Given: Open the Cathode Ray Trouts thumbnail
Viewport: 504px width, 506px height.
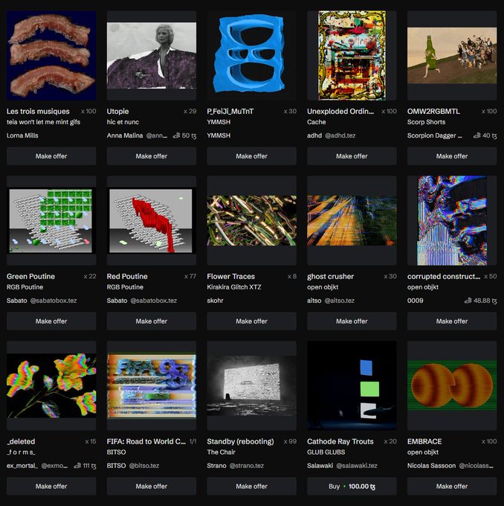Looking at the screenshot, I should click(352, 385).
